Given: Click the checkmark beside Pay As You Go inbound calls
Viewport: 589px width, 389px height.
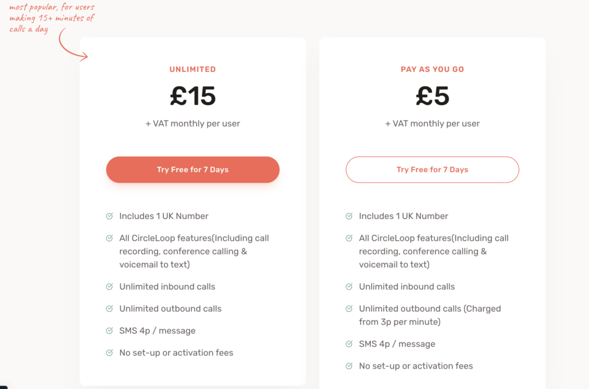Looking at the screenshot, I should click(x=349, y=286).
